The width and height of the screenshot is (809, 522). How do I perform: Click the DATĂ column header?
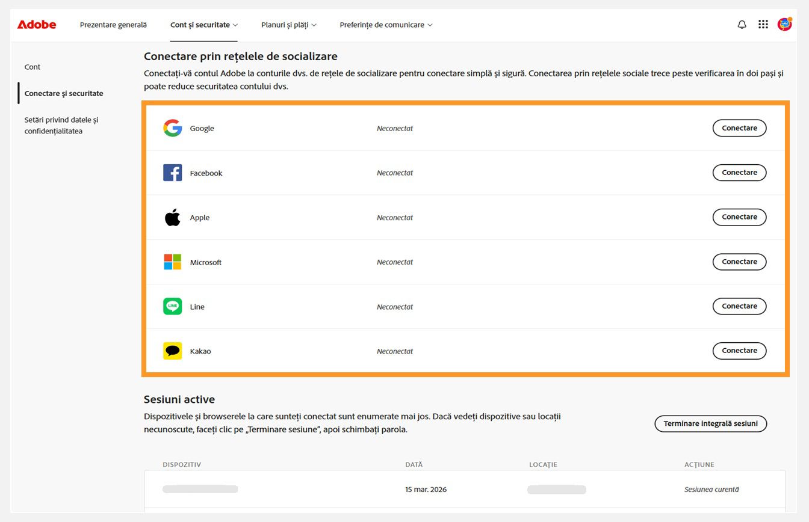coord(414,464)
